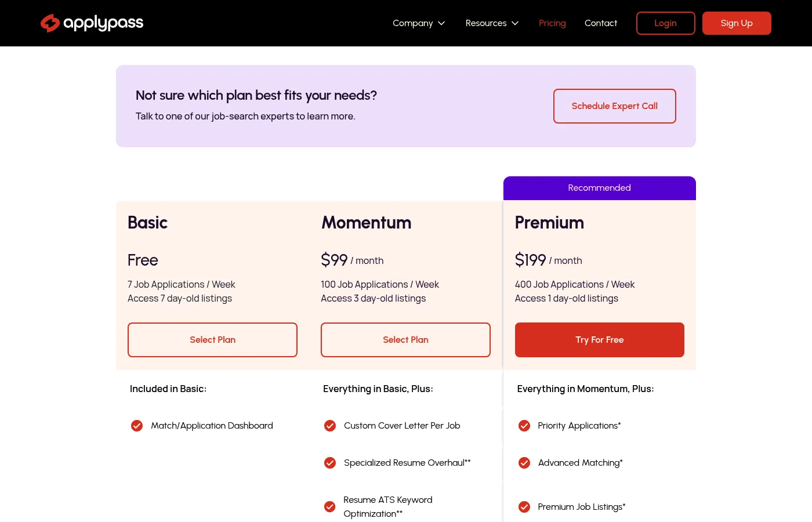Expand the Resources dropdown menu
Screen dimensions: 812x522
[492, 23]
